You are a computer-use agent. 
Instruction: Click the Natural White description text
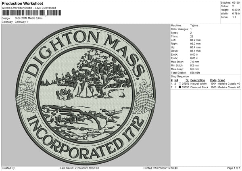[198, 83]
